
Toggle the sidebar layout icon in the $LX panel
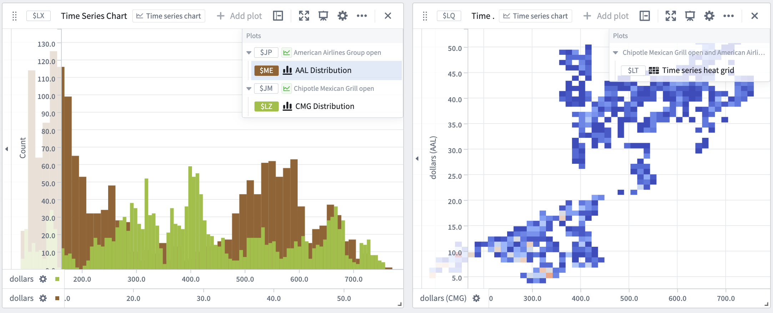pos(278,16)
